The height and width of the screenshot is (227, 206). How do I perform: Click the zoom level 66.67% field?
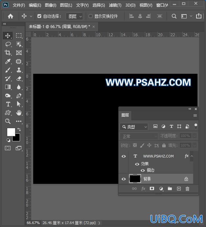pyautogui.click(x=33, y=223)
